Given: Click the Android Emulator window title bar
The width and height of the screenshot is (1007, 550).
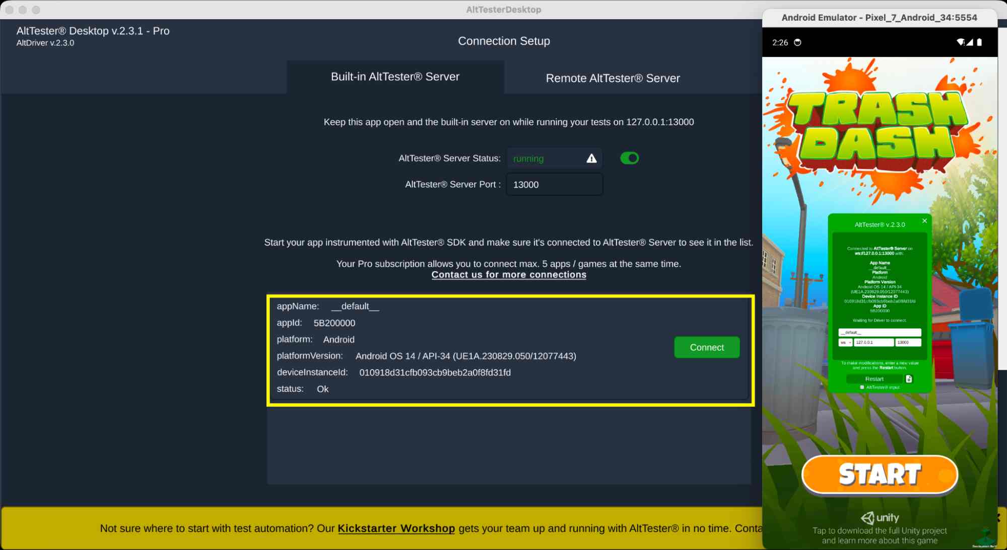Looking at the screenshot, I should tap(879, 18).
